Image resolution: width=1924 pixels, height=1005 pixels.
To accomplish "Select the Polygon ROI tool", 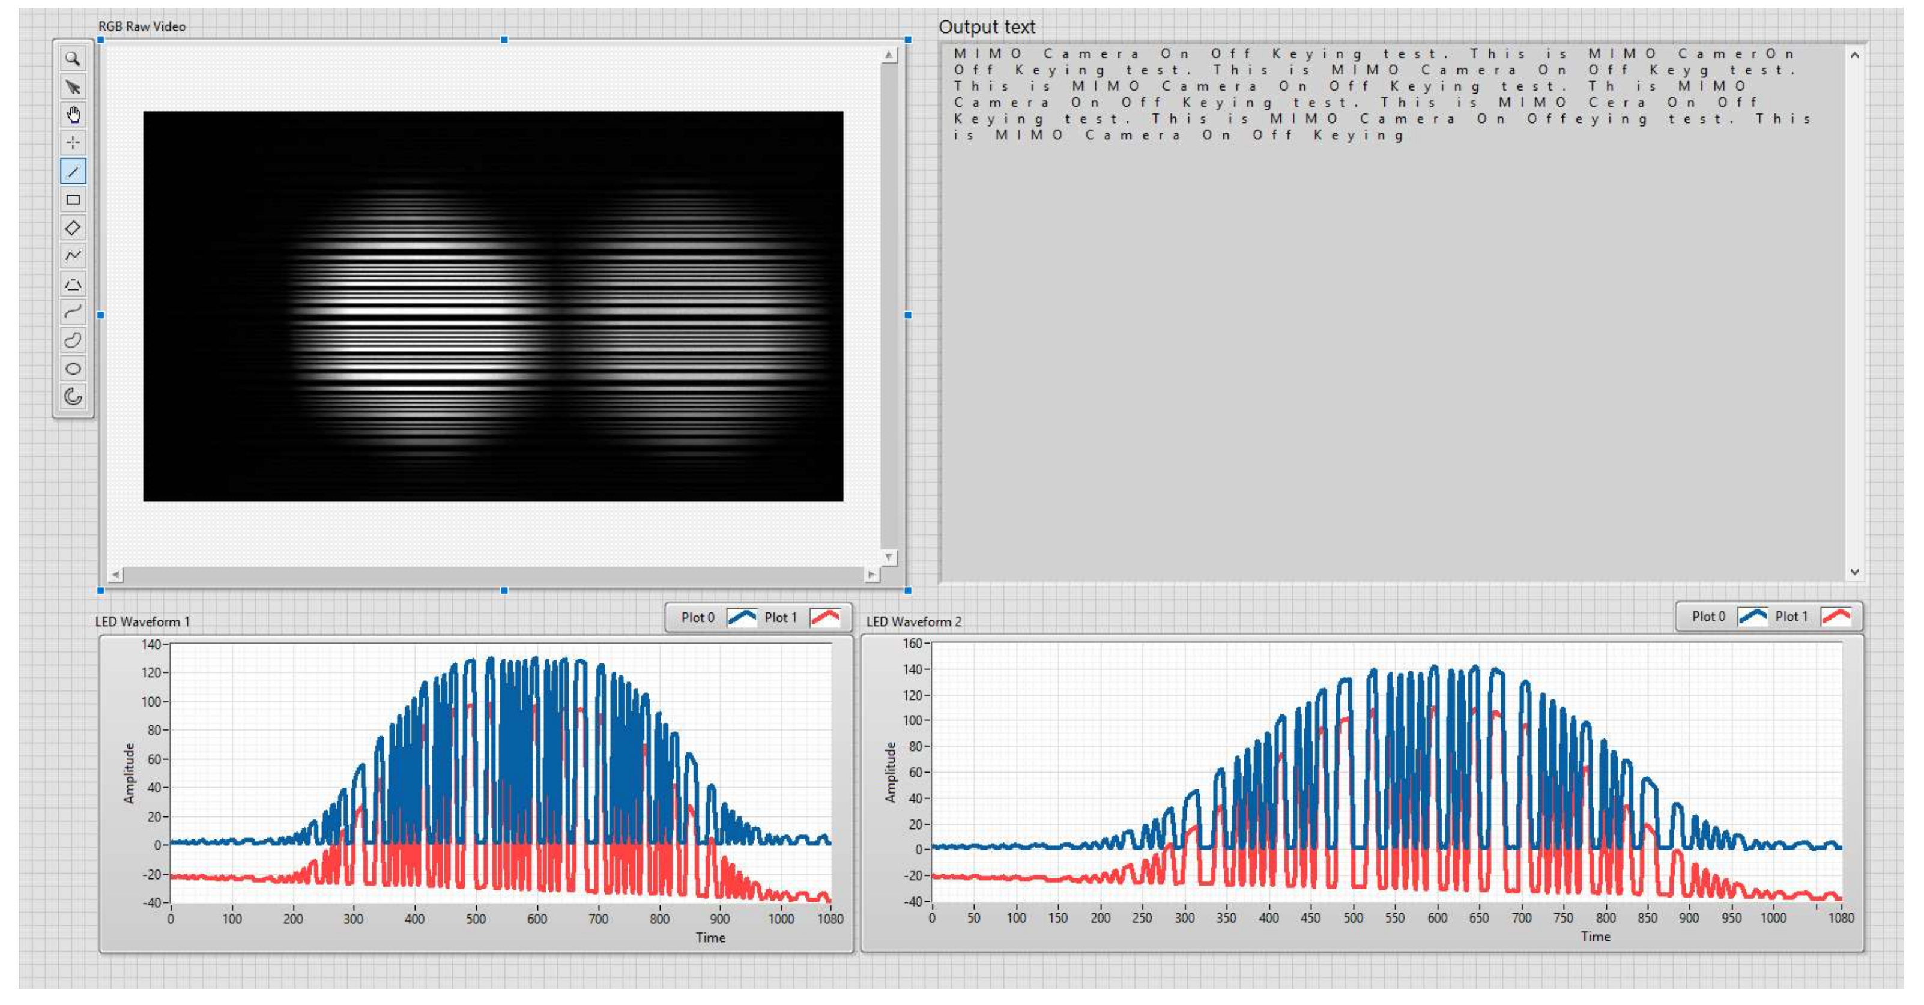I will 73,285.
